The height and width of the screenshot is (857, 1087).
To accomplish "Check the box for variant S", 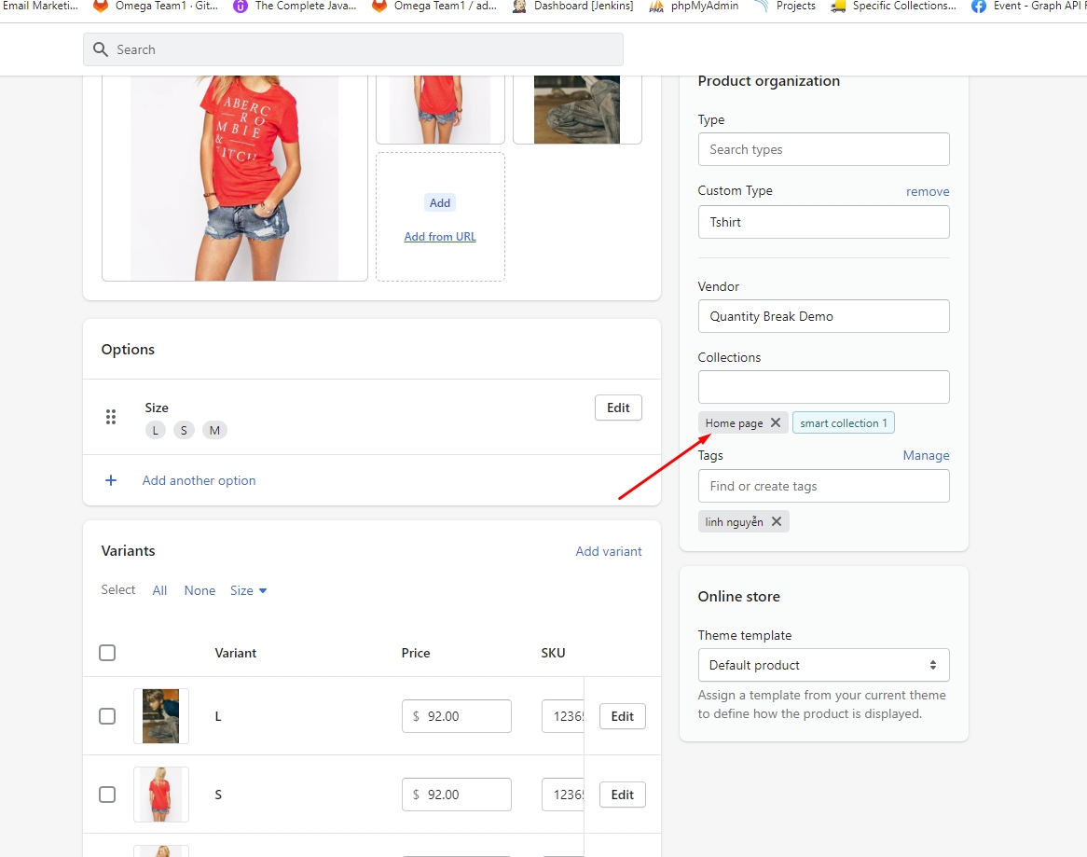I will [x=107, y=795].
